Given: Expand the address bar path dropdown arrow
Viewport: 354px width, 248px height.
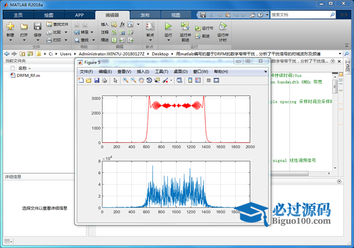Looking at the screenshot, I should [x=340, y=54].
